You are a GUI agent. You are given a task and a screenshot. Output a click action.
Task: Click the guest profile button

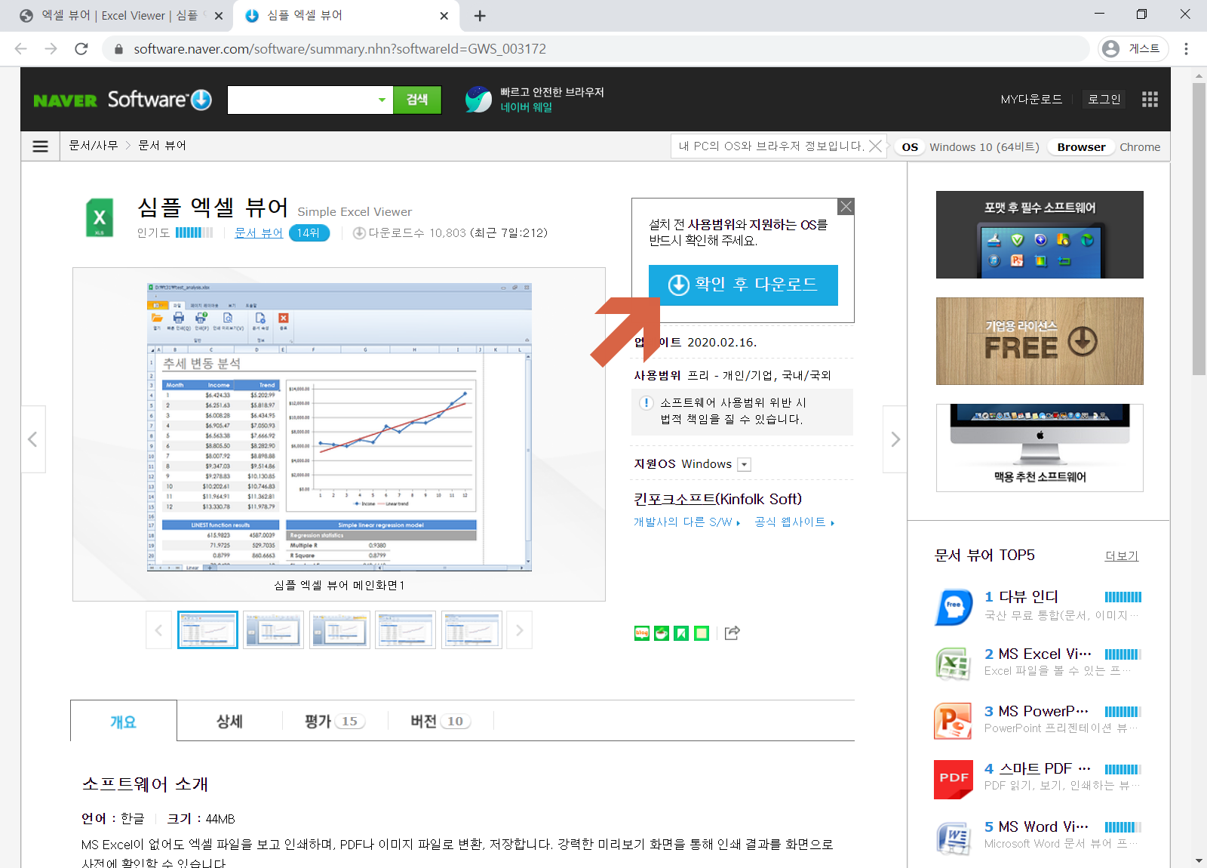tap(1133, 49)
